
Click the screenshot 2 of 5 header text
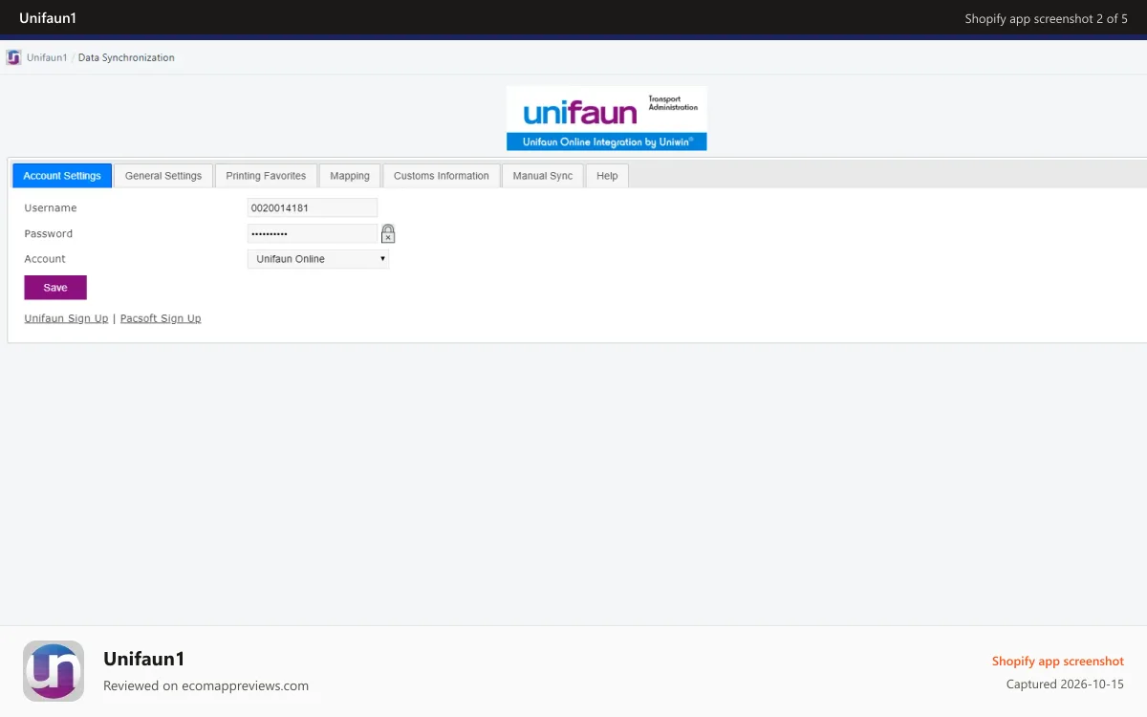coord(1047,18)
